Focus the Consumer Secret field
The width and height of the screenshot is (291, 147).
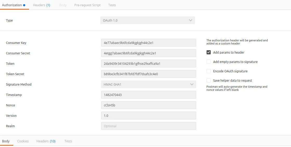point(148,53)
